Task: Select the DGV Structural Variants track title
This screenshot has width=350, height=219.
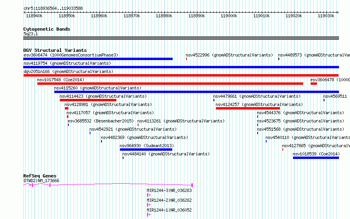Action: 55,50
